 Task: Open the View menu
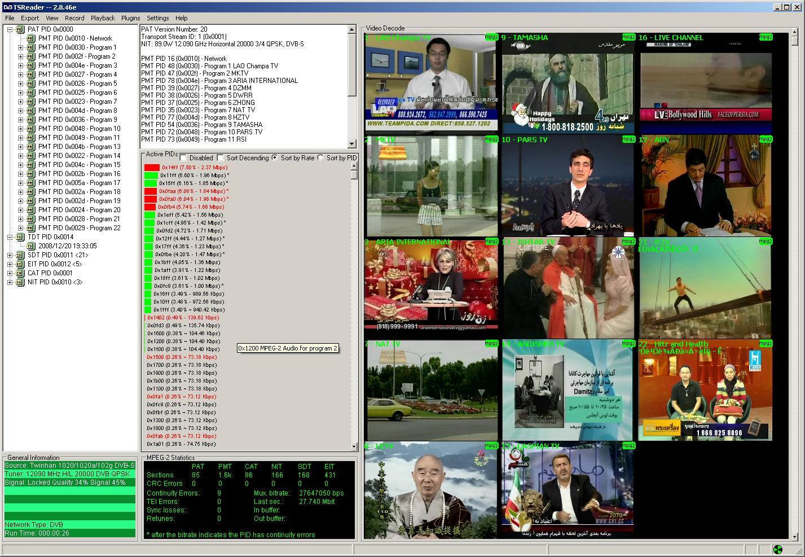pyautogui.click(x=52, y=18)
